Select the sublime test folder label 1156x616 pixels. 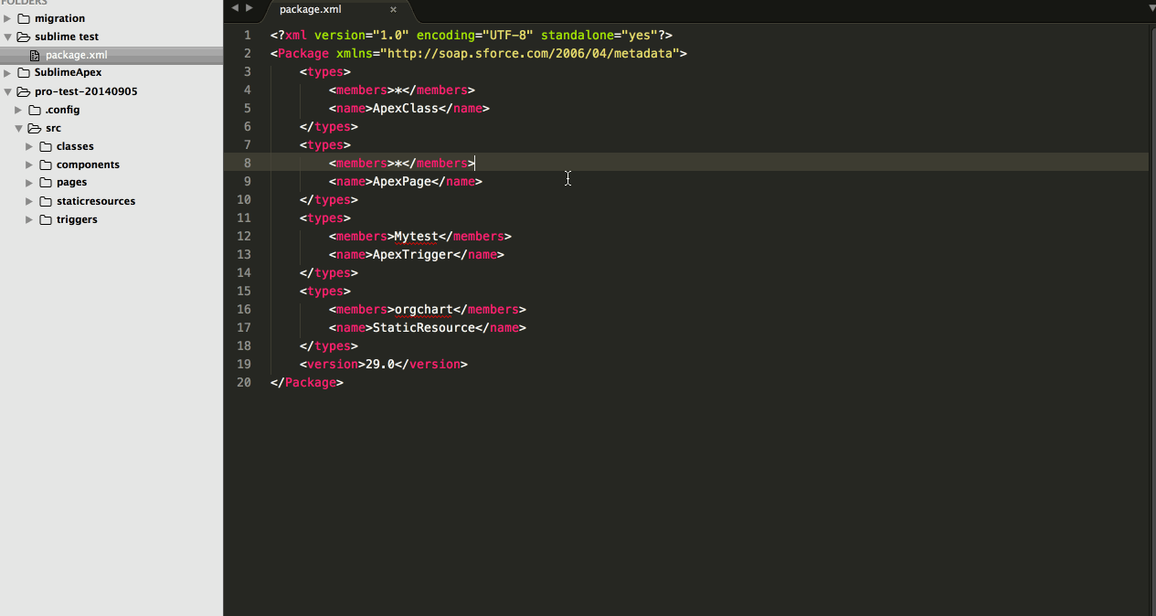[67, 37]
